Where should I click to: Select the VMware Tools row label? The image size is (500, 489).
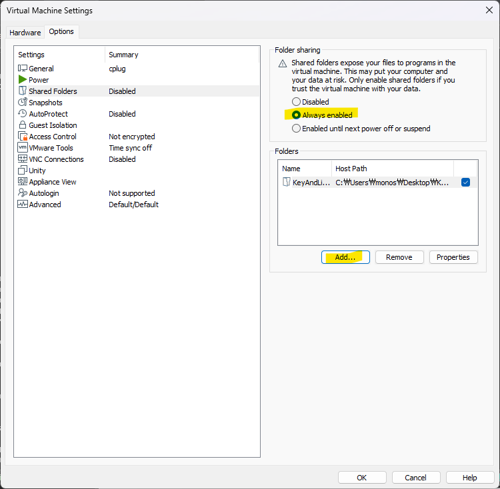pos(51,148)
